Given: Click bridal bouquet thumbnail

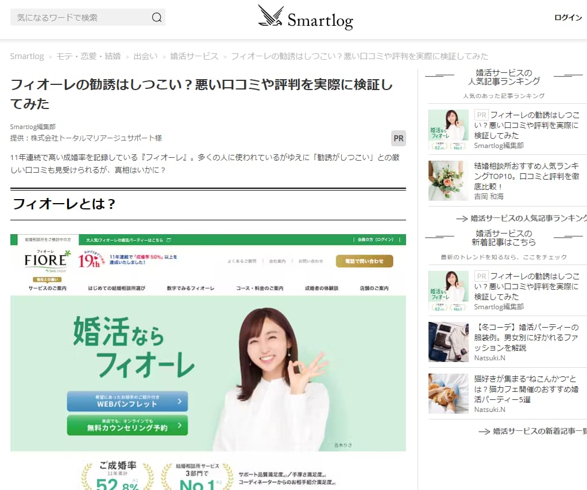Looking at the screenshot, I should [449, 181].
